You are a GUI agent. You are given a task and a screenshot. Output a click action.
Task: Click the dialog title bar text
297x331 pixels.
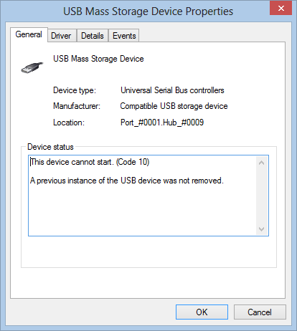(148, 11)
